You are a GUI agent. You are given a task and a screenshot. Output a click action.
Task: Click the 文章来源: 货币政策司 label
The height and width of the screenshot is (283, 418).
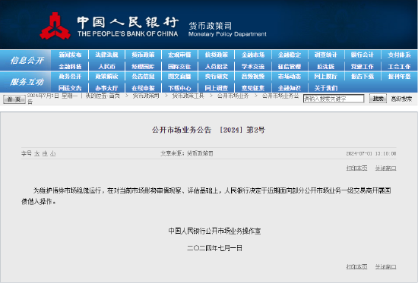[187, 153]
